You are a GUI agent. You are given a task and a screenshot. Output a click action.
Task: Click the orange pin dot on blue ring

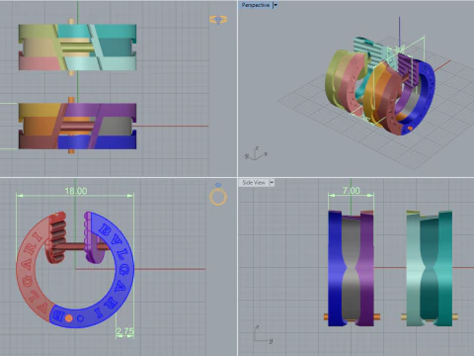(x=69, y=318)
